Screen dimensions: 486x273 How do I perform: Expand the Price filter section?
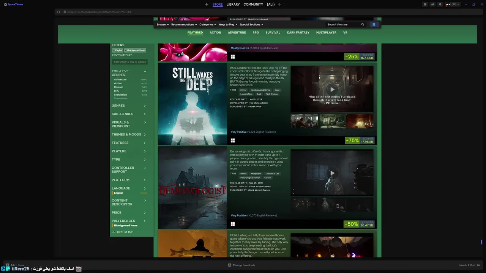tap(129, 213)
